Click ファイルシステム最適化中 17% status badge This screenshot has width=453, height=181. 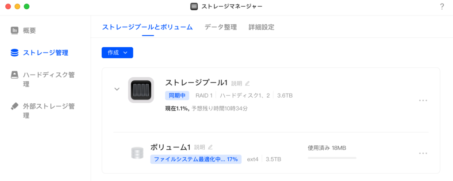[196, 159]
